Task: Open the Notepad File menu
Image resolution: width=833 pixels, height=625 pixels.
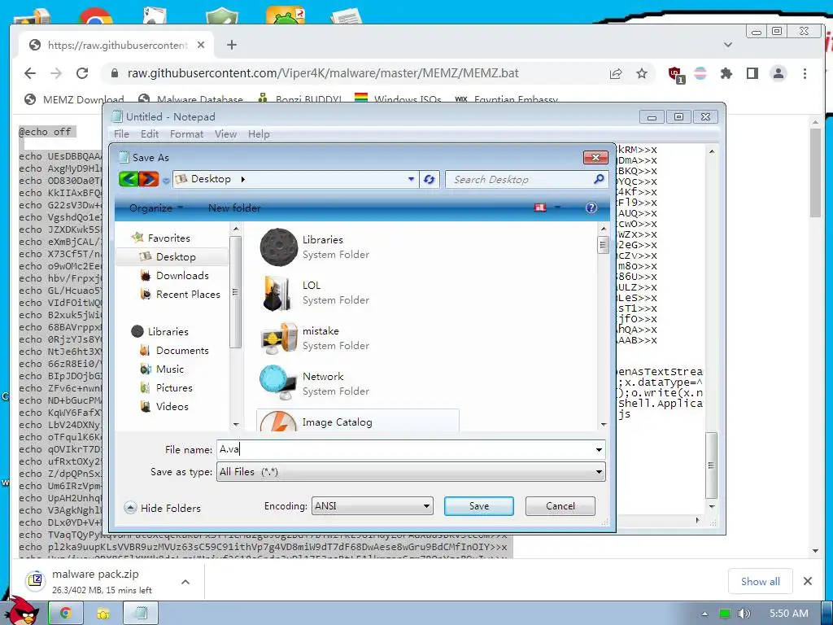Action: (121, 134)
